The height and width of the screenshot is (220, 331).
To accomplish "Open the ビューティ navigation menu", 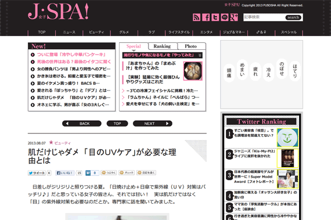I will point(96,33).
